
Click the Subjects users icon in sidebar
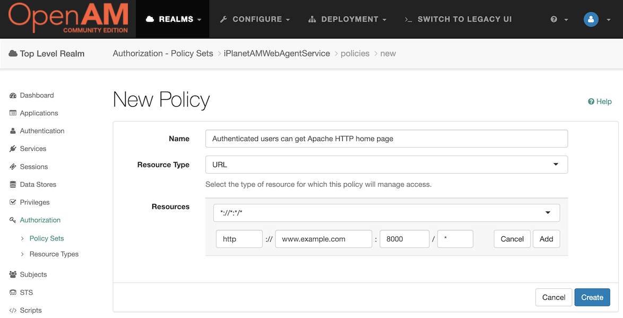coord(13,274)
